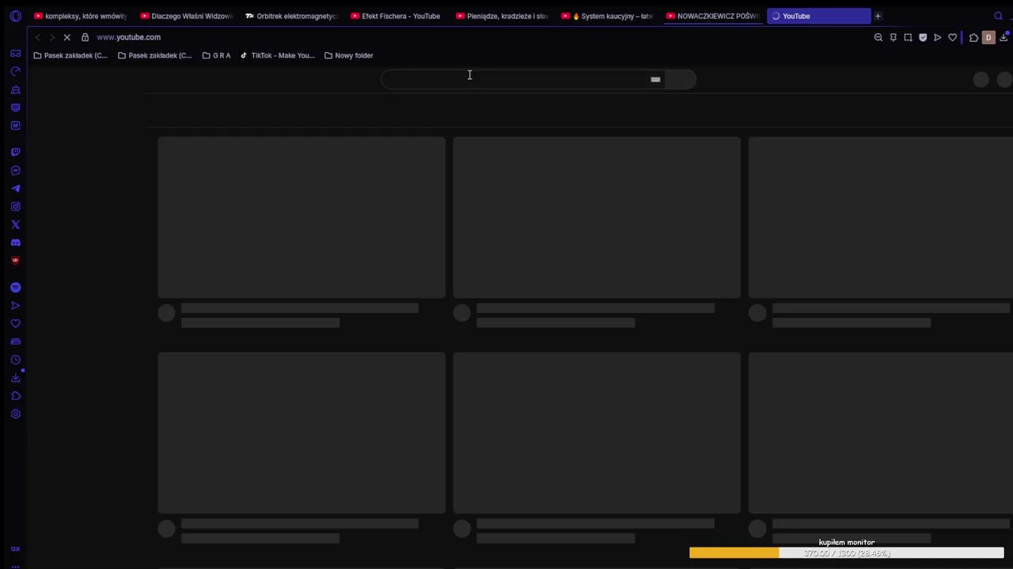Open Telegram in the sidebar

[x=15, y=188]
